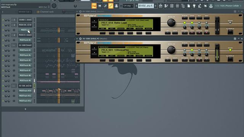Viewport: 244px width, 137px height.
Task: Click the selected indicator of XV-500 #2 channel
Action: 34,86
